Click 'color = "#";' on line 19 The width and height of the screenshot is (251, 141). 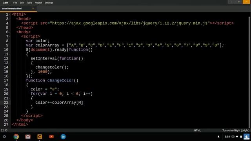click(x=45, y=89)
